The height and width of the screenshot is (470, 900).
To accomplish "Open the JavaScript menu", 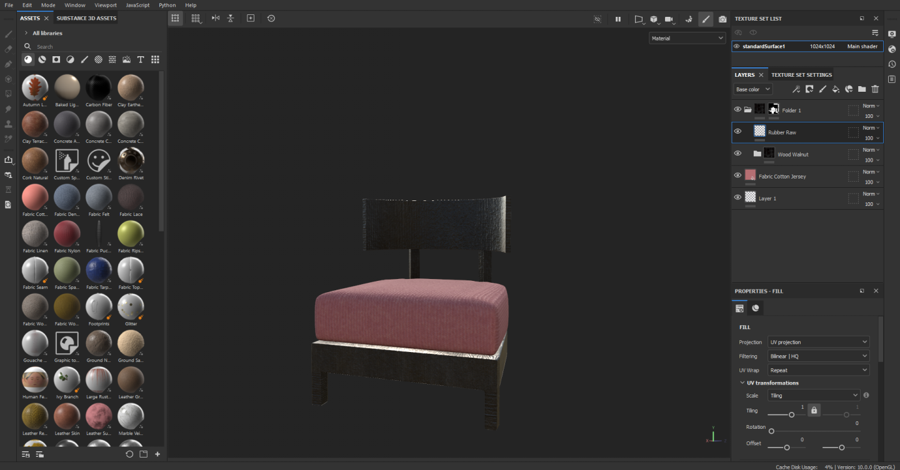I will (137, 5).
